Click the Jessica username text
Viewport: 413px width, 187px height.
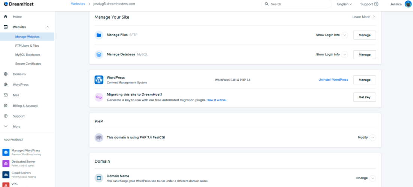coord(396,4)
